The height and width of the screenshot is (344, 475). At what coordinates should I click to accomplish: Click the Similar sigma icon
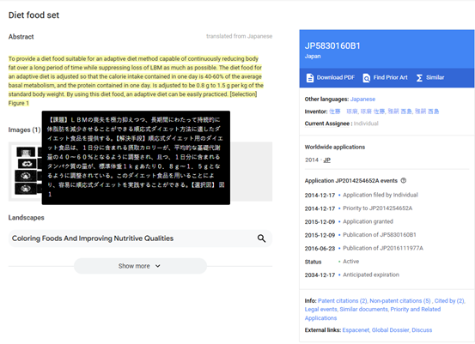pos(419,78)
